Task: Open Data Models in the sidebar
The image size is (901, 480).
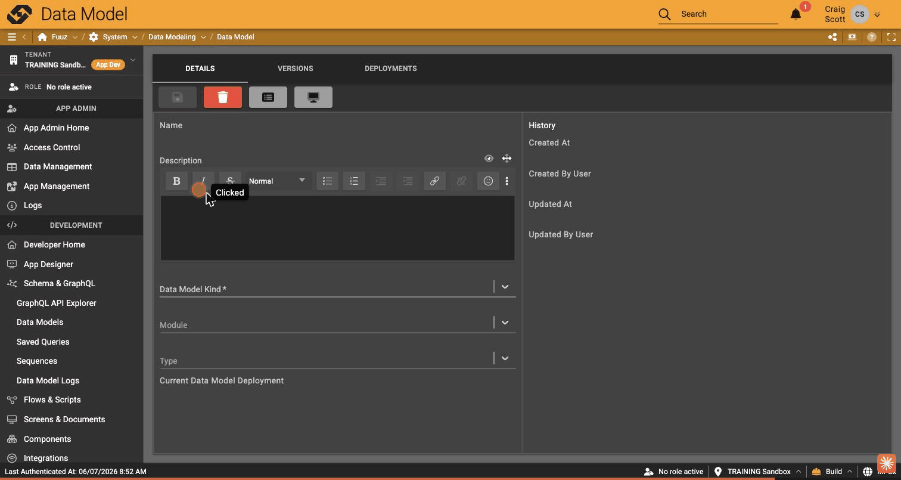Action: point(40,323)
